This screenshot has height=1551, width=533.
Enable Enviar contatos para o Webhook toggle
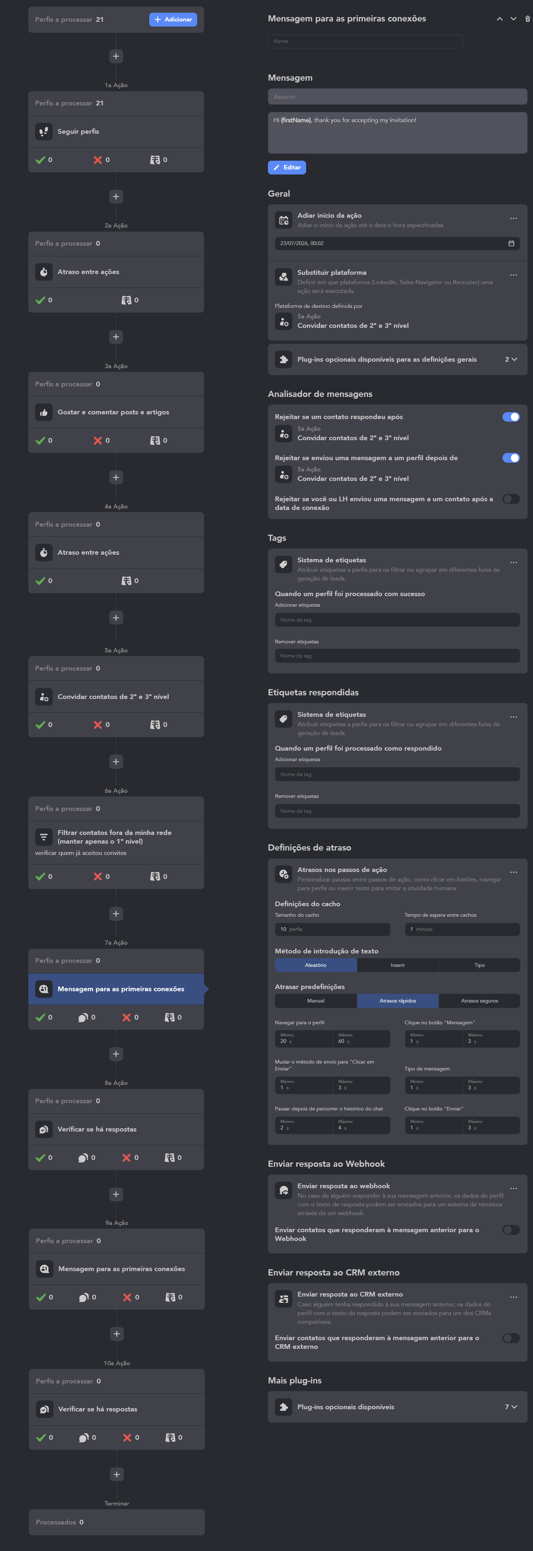511,1229
